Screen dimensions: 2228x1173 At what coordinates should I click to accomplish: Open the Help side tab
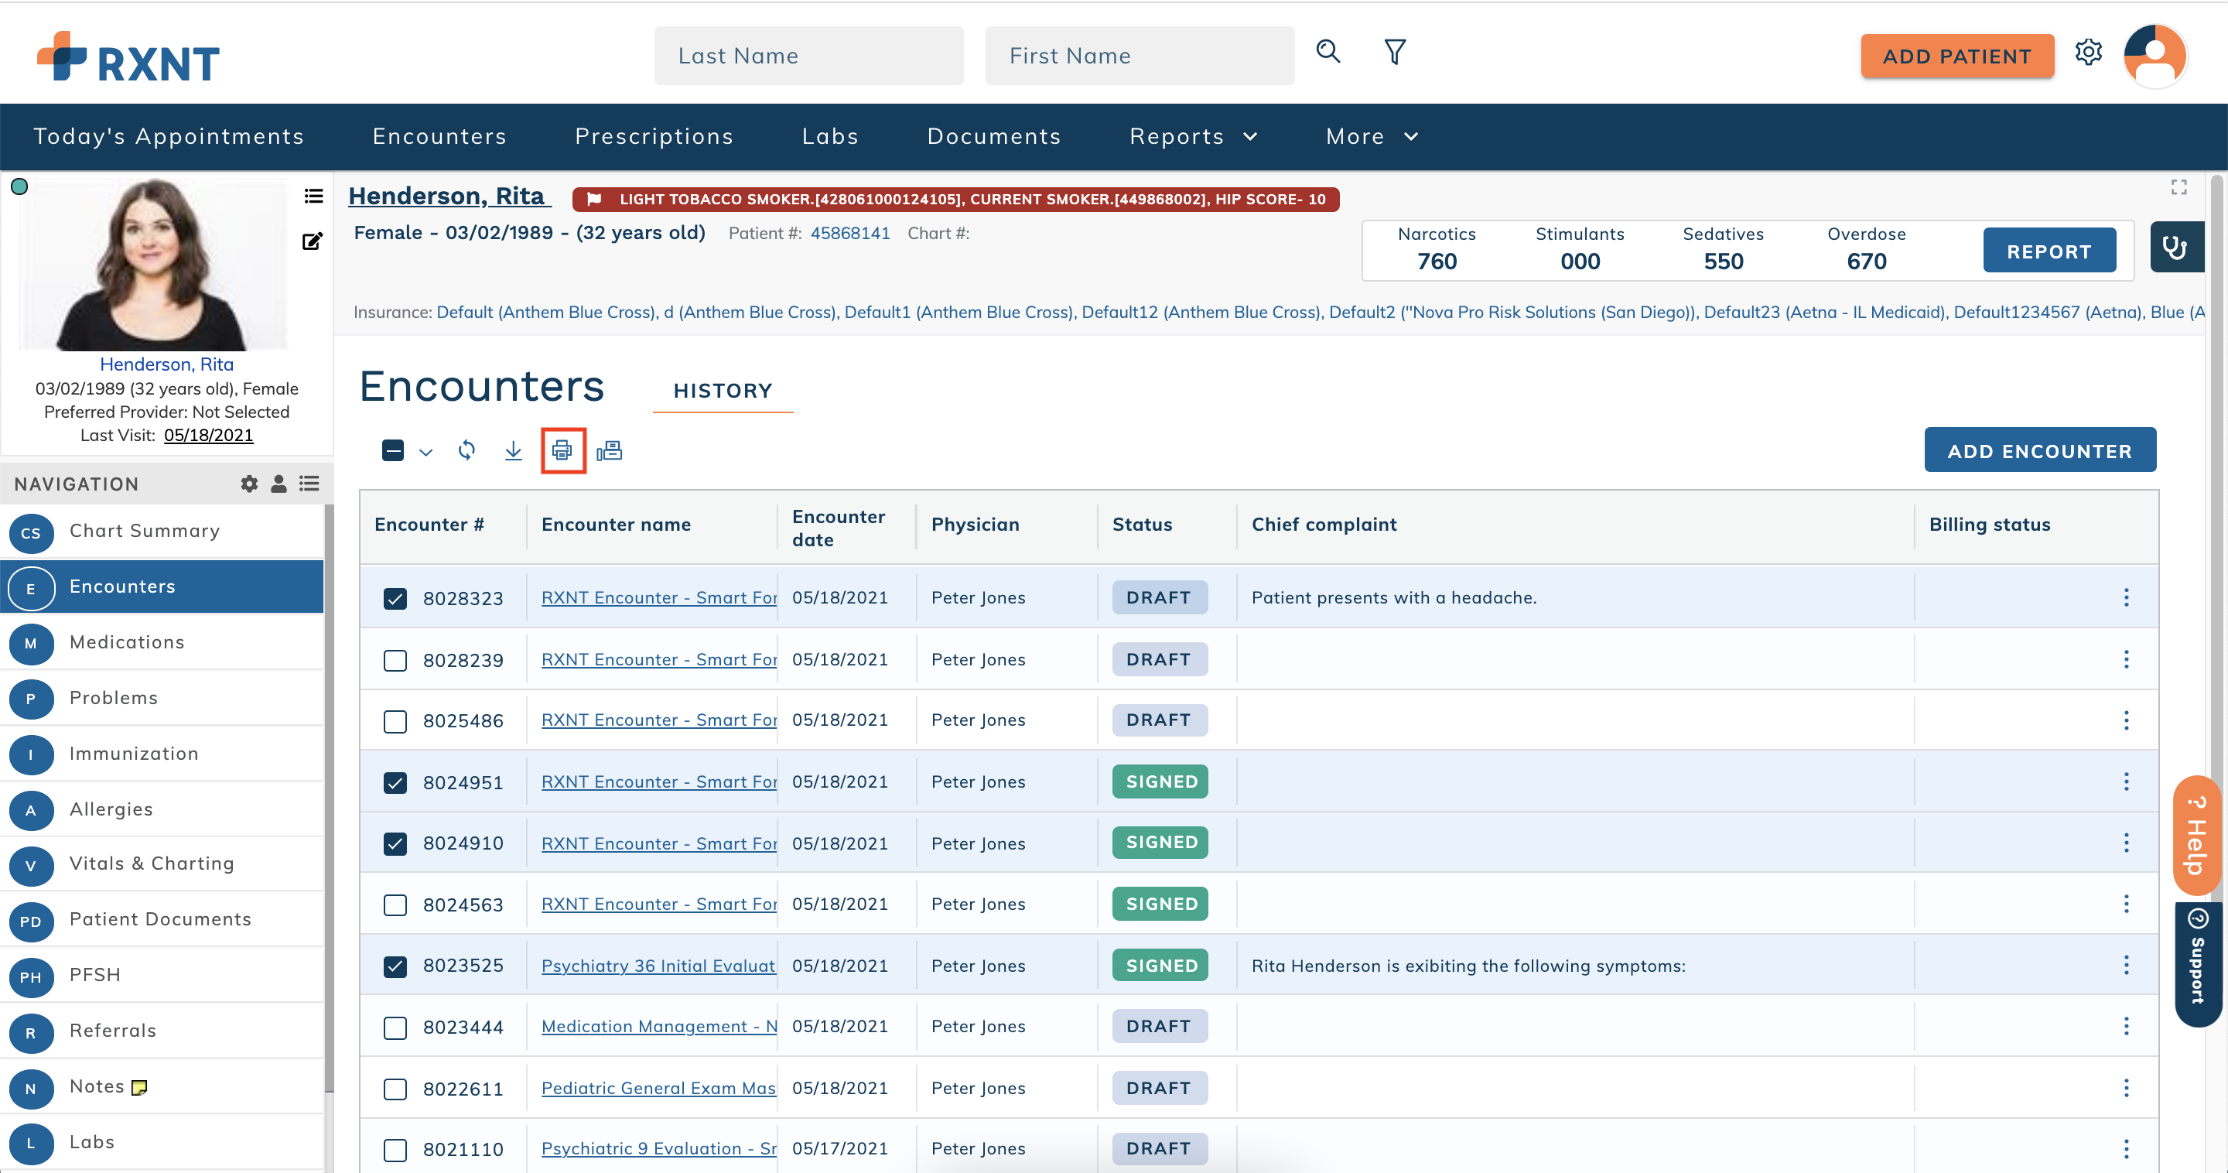point(2197,836)
